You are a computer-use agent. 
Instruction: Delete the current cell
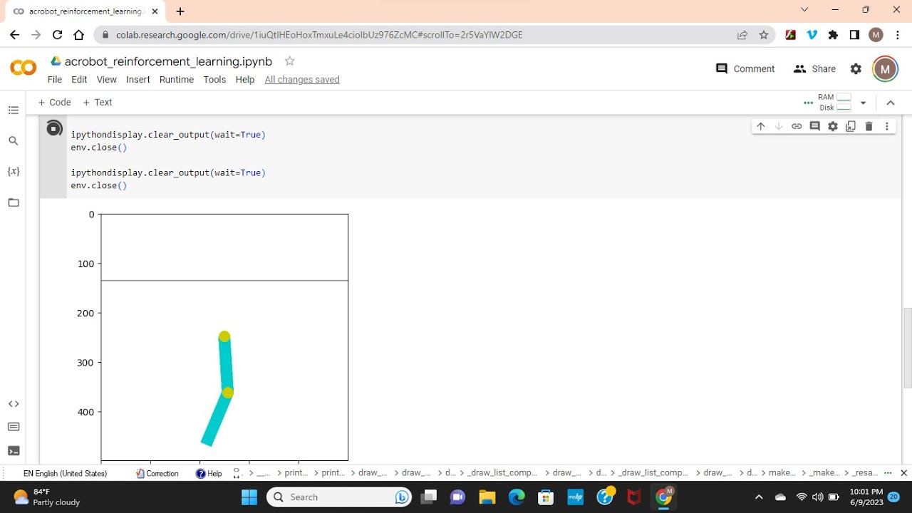[869, 126]
